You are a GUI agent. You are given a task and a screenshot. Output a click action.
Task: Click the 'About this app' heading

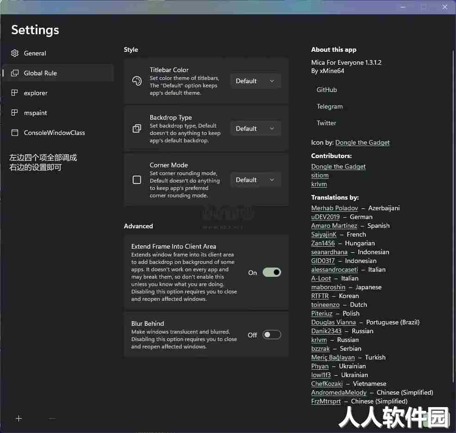pos(333,50)
